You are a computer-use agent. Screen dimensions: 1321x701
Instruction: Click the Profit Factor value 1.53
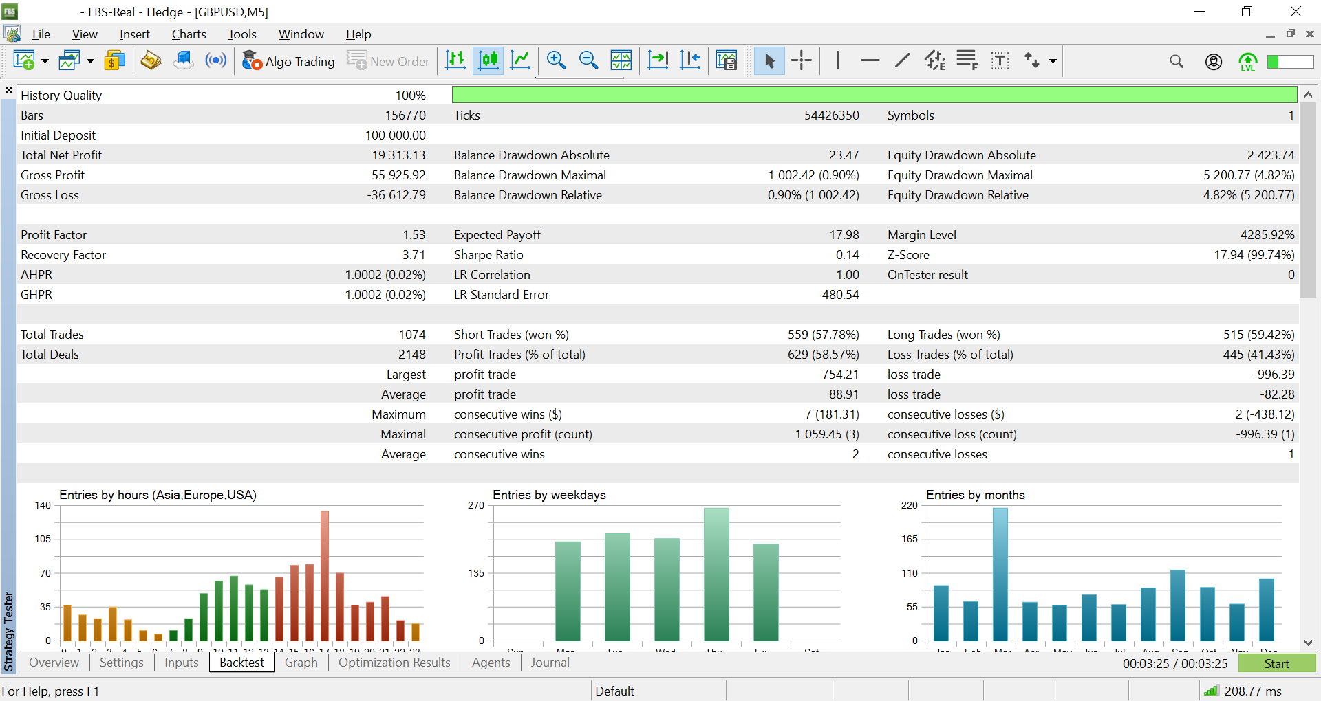(x=414, y=235)
